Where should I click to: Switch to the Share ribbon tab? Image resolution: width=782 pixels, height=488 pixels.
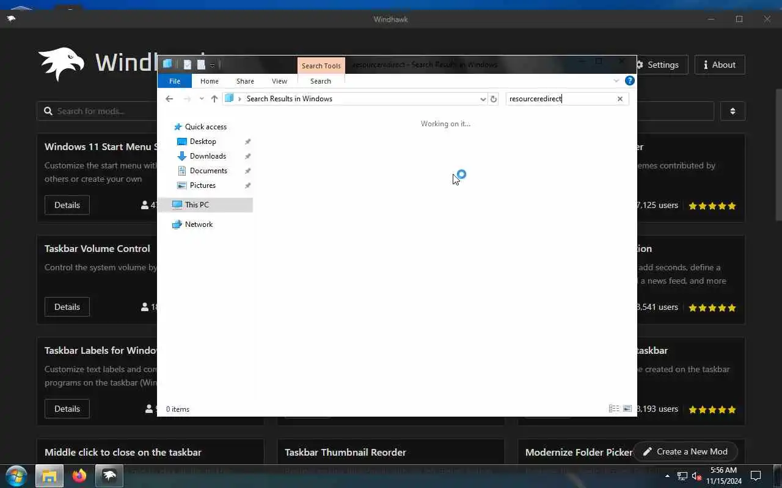245,81
